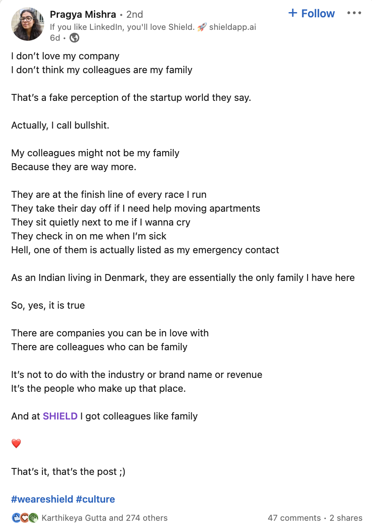
Task: Click the #culture hashtag
Action: point(96,499)
